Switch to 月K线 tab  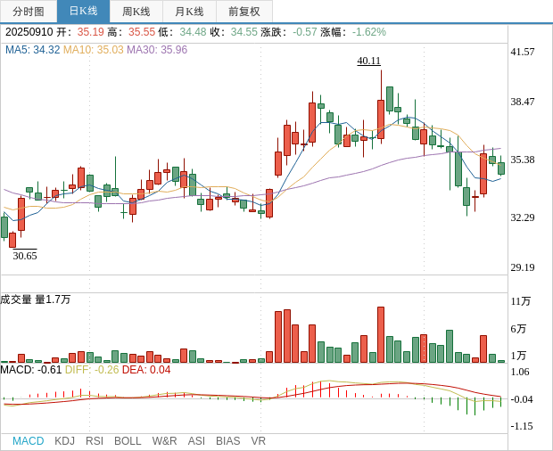click(x=189, y=12)
